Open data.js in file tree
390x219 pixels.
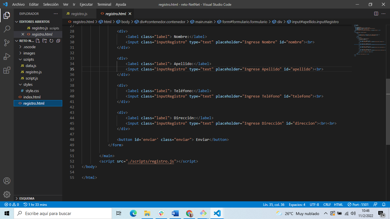(38, 66)
